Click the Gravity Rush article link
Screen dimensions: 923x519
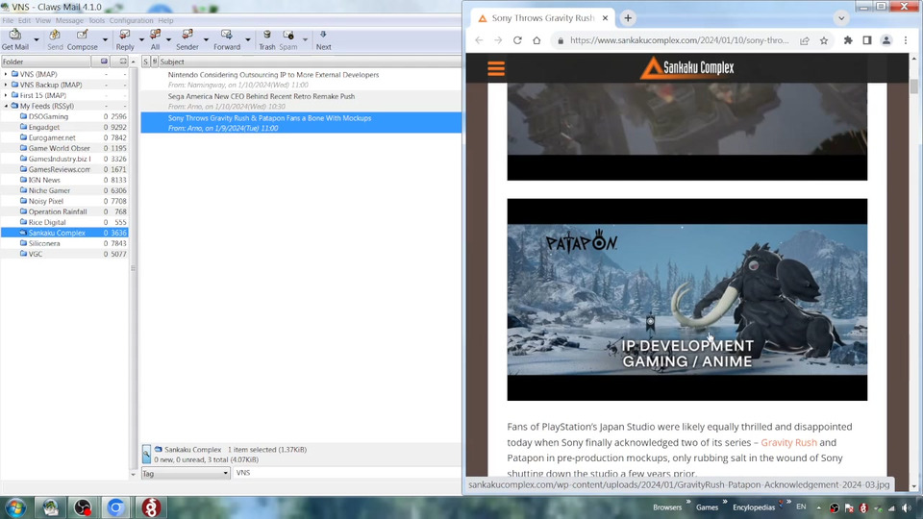click(788, 442)
